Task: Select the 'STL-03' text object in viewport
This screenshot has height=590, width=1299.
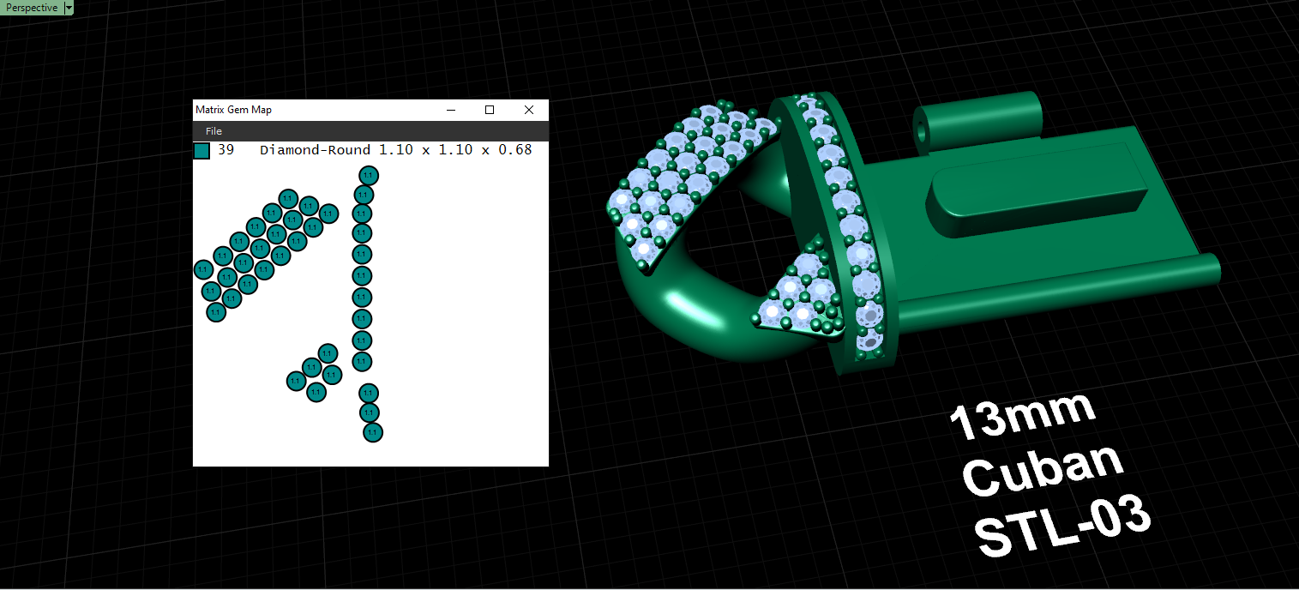Action: click(1061, 526)
